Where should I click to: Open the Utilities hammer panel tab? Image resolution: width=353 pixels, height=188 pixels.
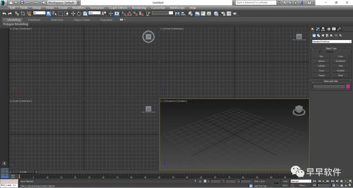pos(339,29)
